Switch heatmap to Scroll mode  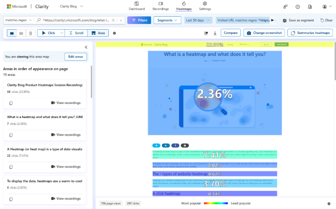76,33
